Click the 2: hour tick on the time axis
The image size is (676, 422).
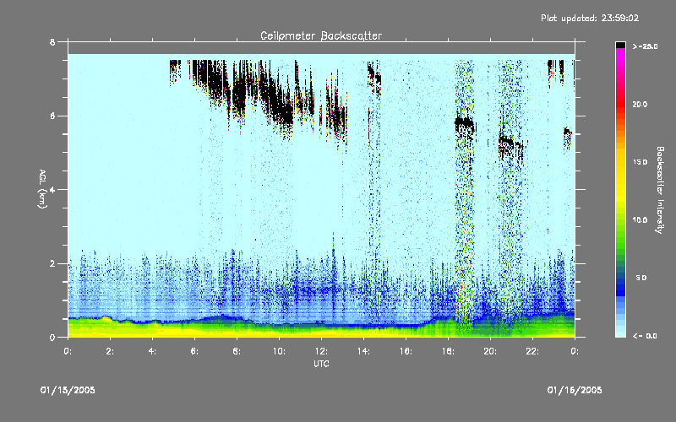[x=110, y=351]
